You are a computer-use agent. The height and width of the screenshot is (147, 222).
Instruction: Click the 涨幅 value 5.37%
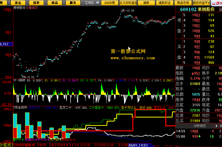195,78
